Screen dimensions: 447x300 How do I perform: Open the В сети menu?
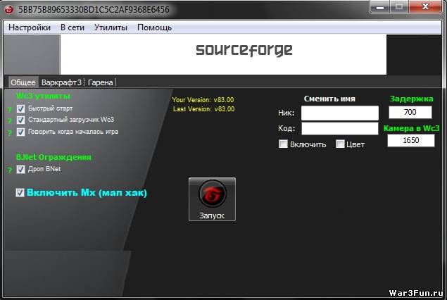73,27
